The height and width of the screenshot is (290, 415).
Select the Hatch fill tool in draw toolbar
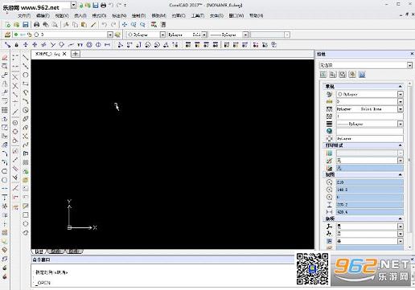point(26,162)
